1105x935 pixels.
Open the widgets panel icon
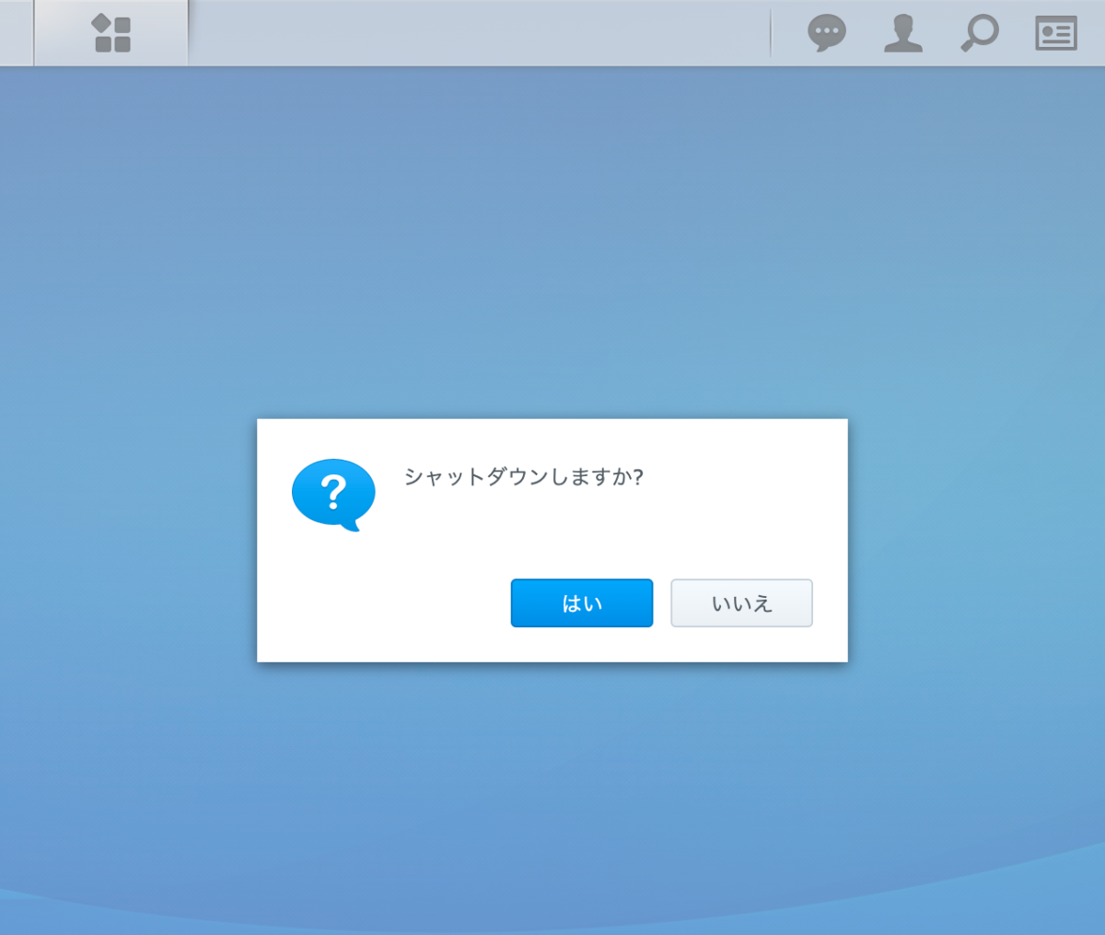click(x=1056, y=33)
